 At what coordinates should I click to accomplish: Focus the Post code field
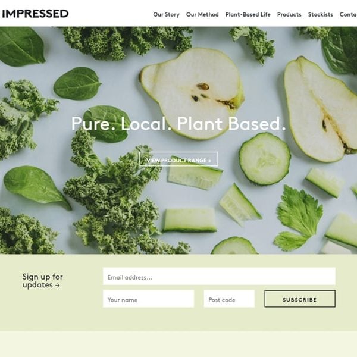[229, 299]
